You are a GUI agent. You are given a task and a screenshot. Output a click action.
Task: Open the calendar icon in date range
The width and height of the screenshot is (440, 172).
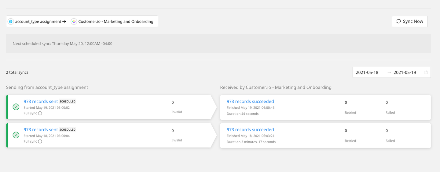point(426,73)
